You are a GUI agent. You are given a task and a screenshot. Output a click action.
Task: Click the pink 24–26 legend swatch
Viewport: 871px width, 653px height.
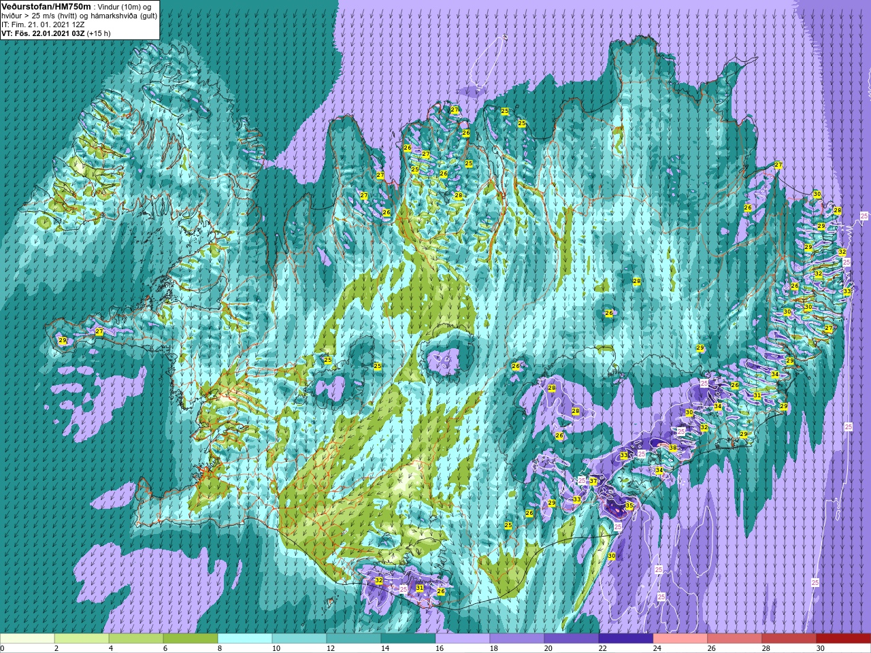pyautogui.click(x=680, y=639)
